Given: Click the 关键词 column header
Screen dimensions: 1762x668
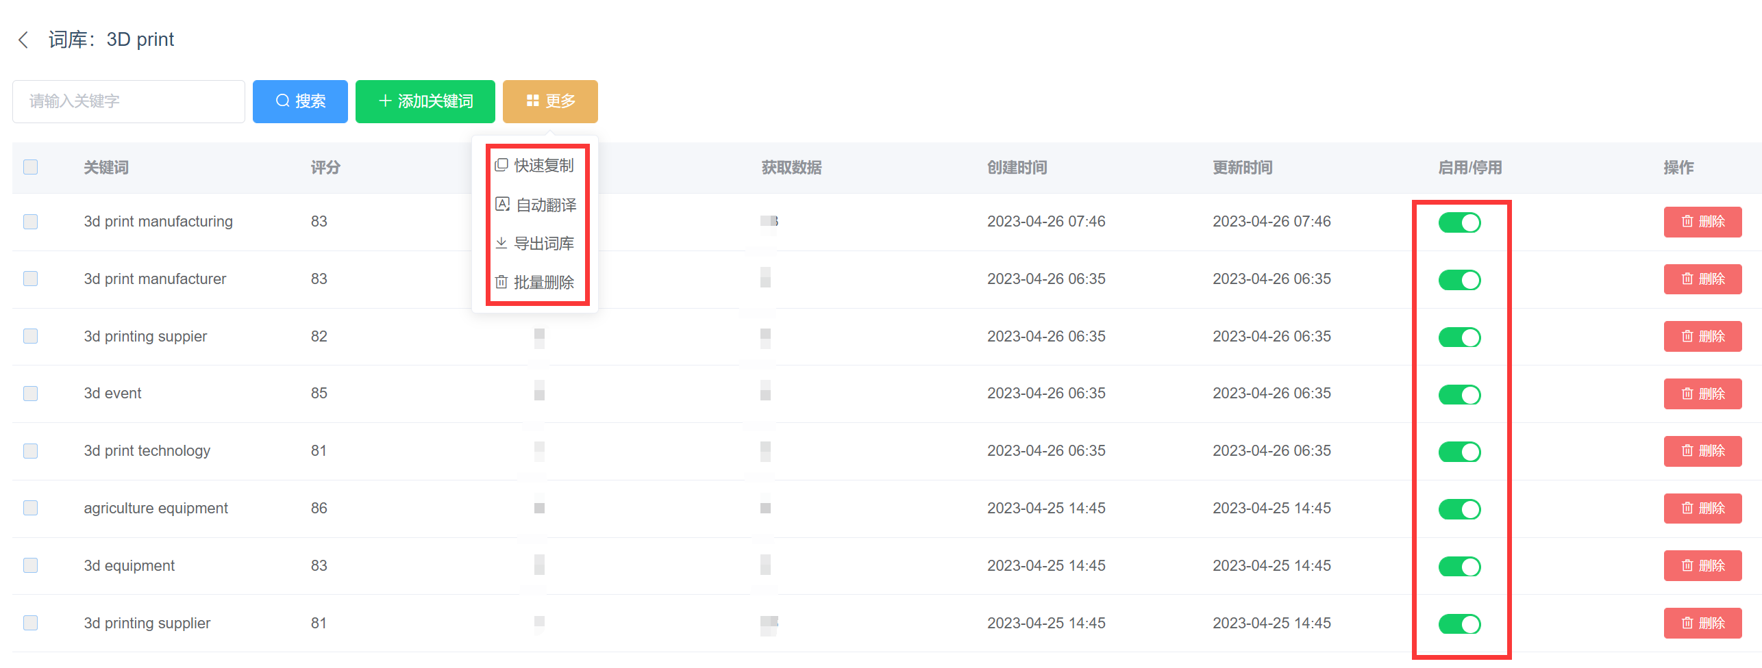Looking at the screenshot, I should tap(106, 168).
